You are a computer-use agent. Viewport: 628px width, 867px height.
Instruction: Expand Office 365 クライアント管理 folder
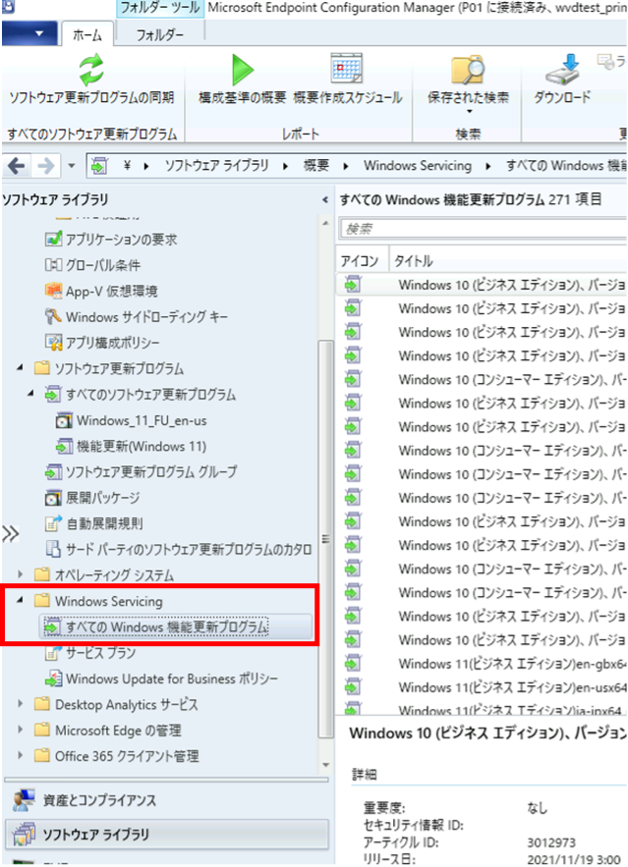click(x=21, y=755)
